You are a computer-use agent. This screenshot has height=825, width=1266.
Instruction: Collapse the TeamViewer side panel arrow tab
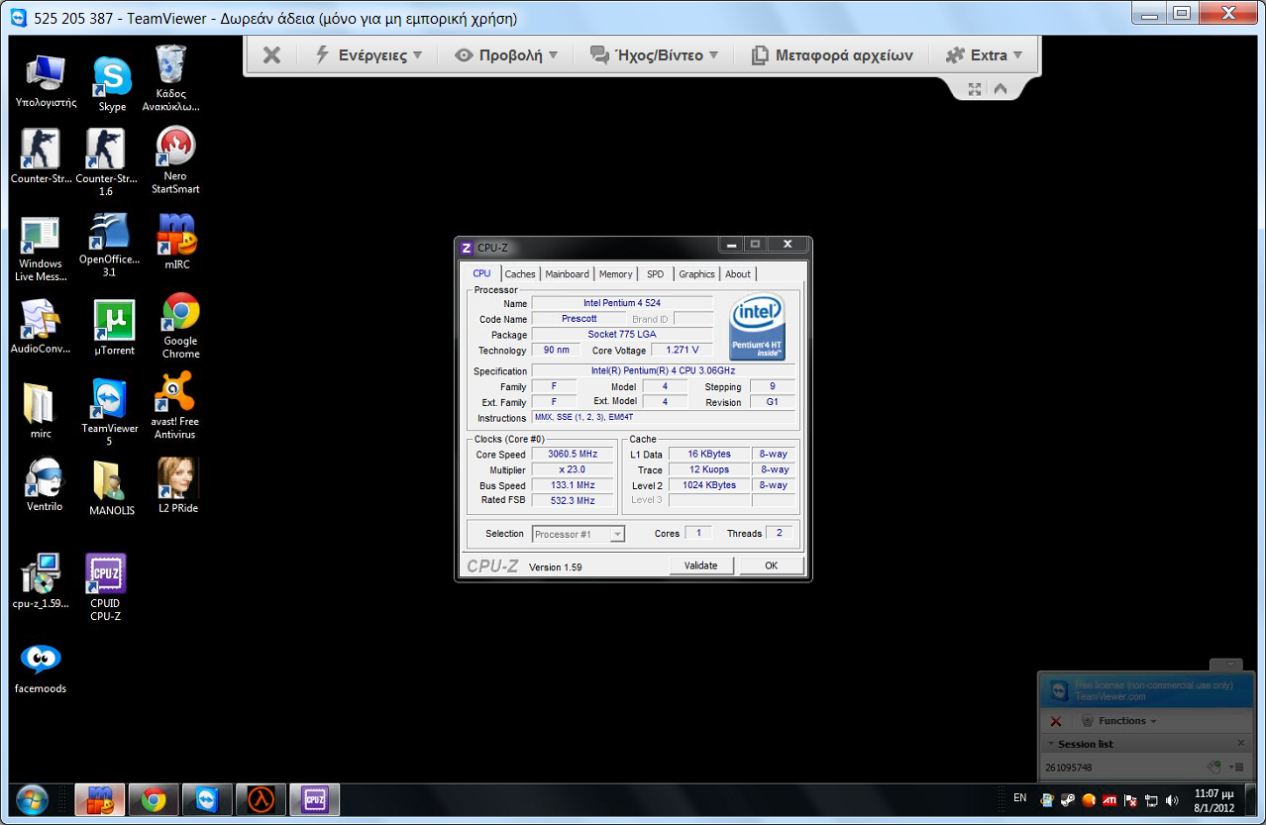tap(1226, 665)
